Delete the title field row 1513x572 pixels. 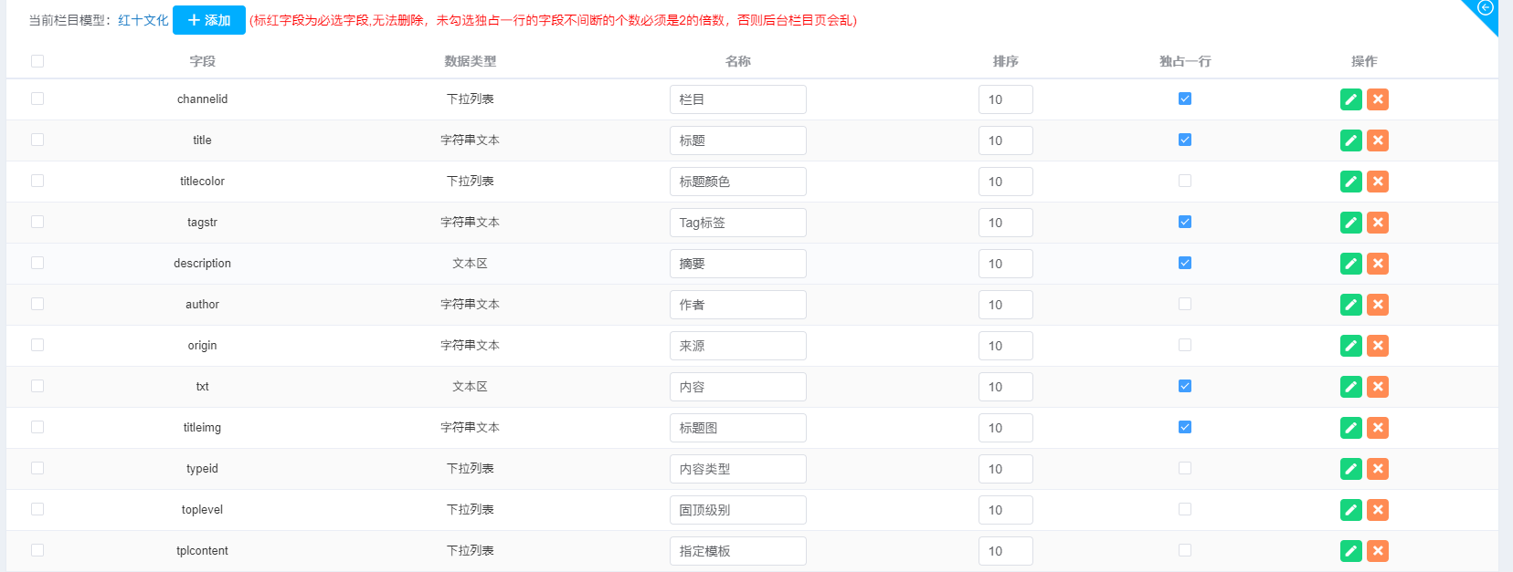click(1378, 140)
